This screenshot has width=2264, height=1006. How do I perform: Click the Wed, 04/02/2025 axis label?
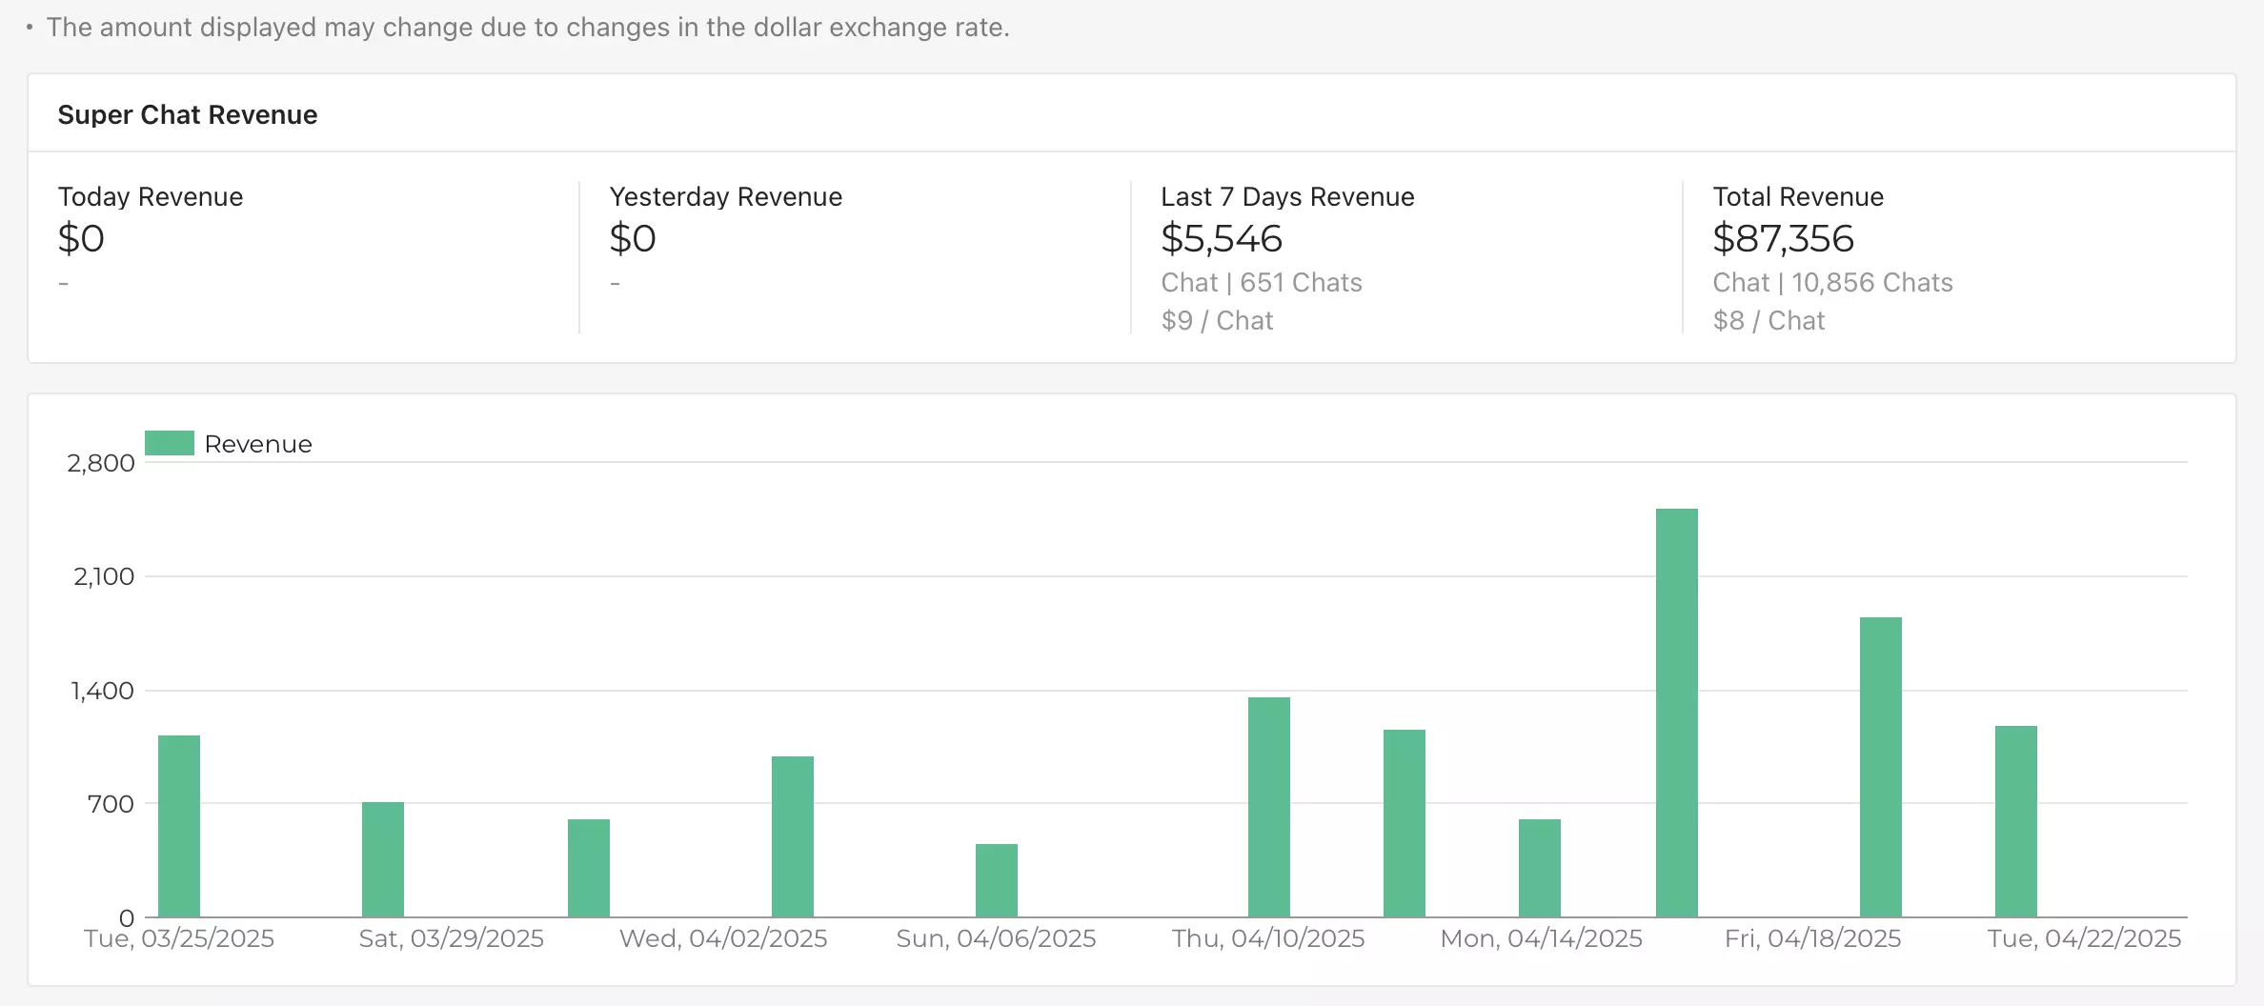coord(723,938)
